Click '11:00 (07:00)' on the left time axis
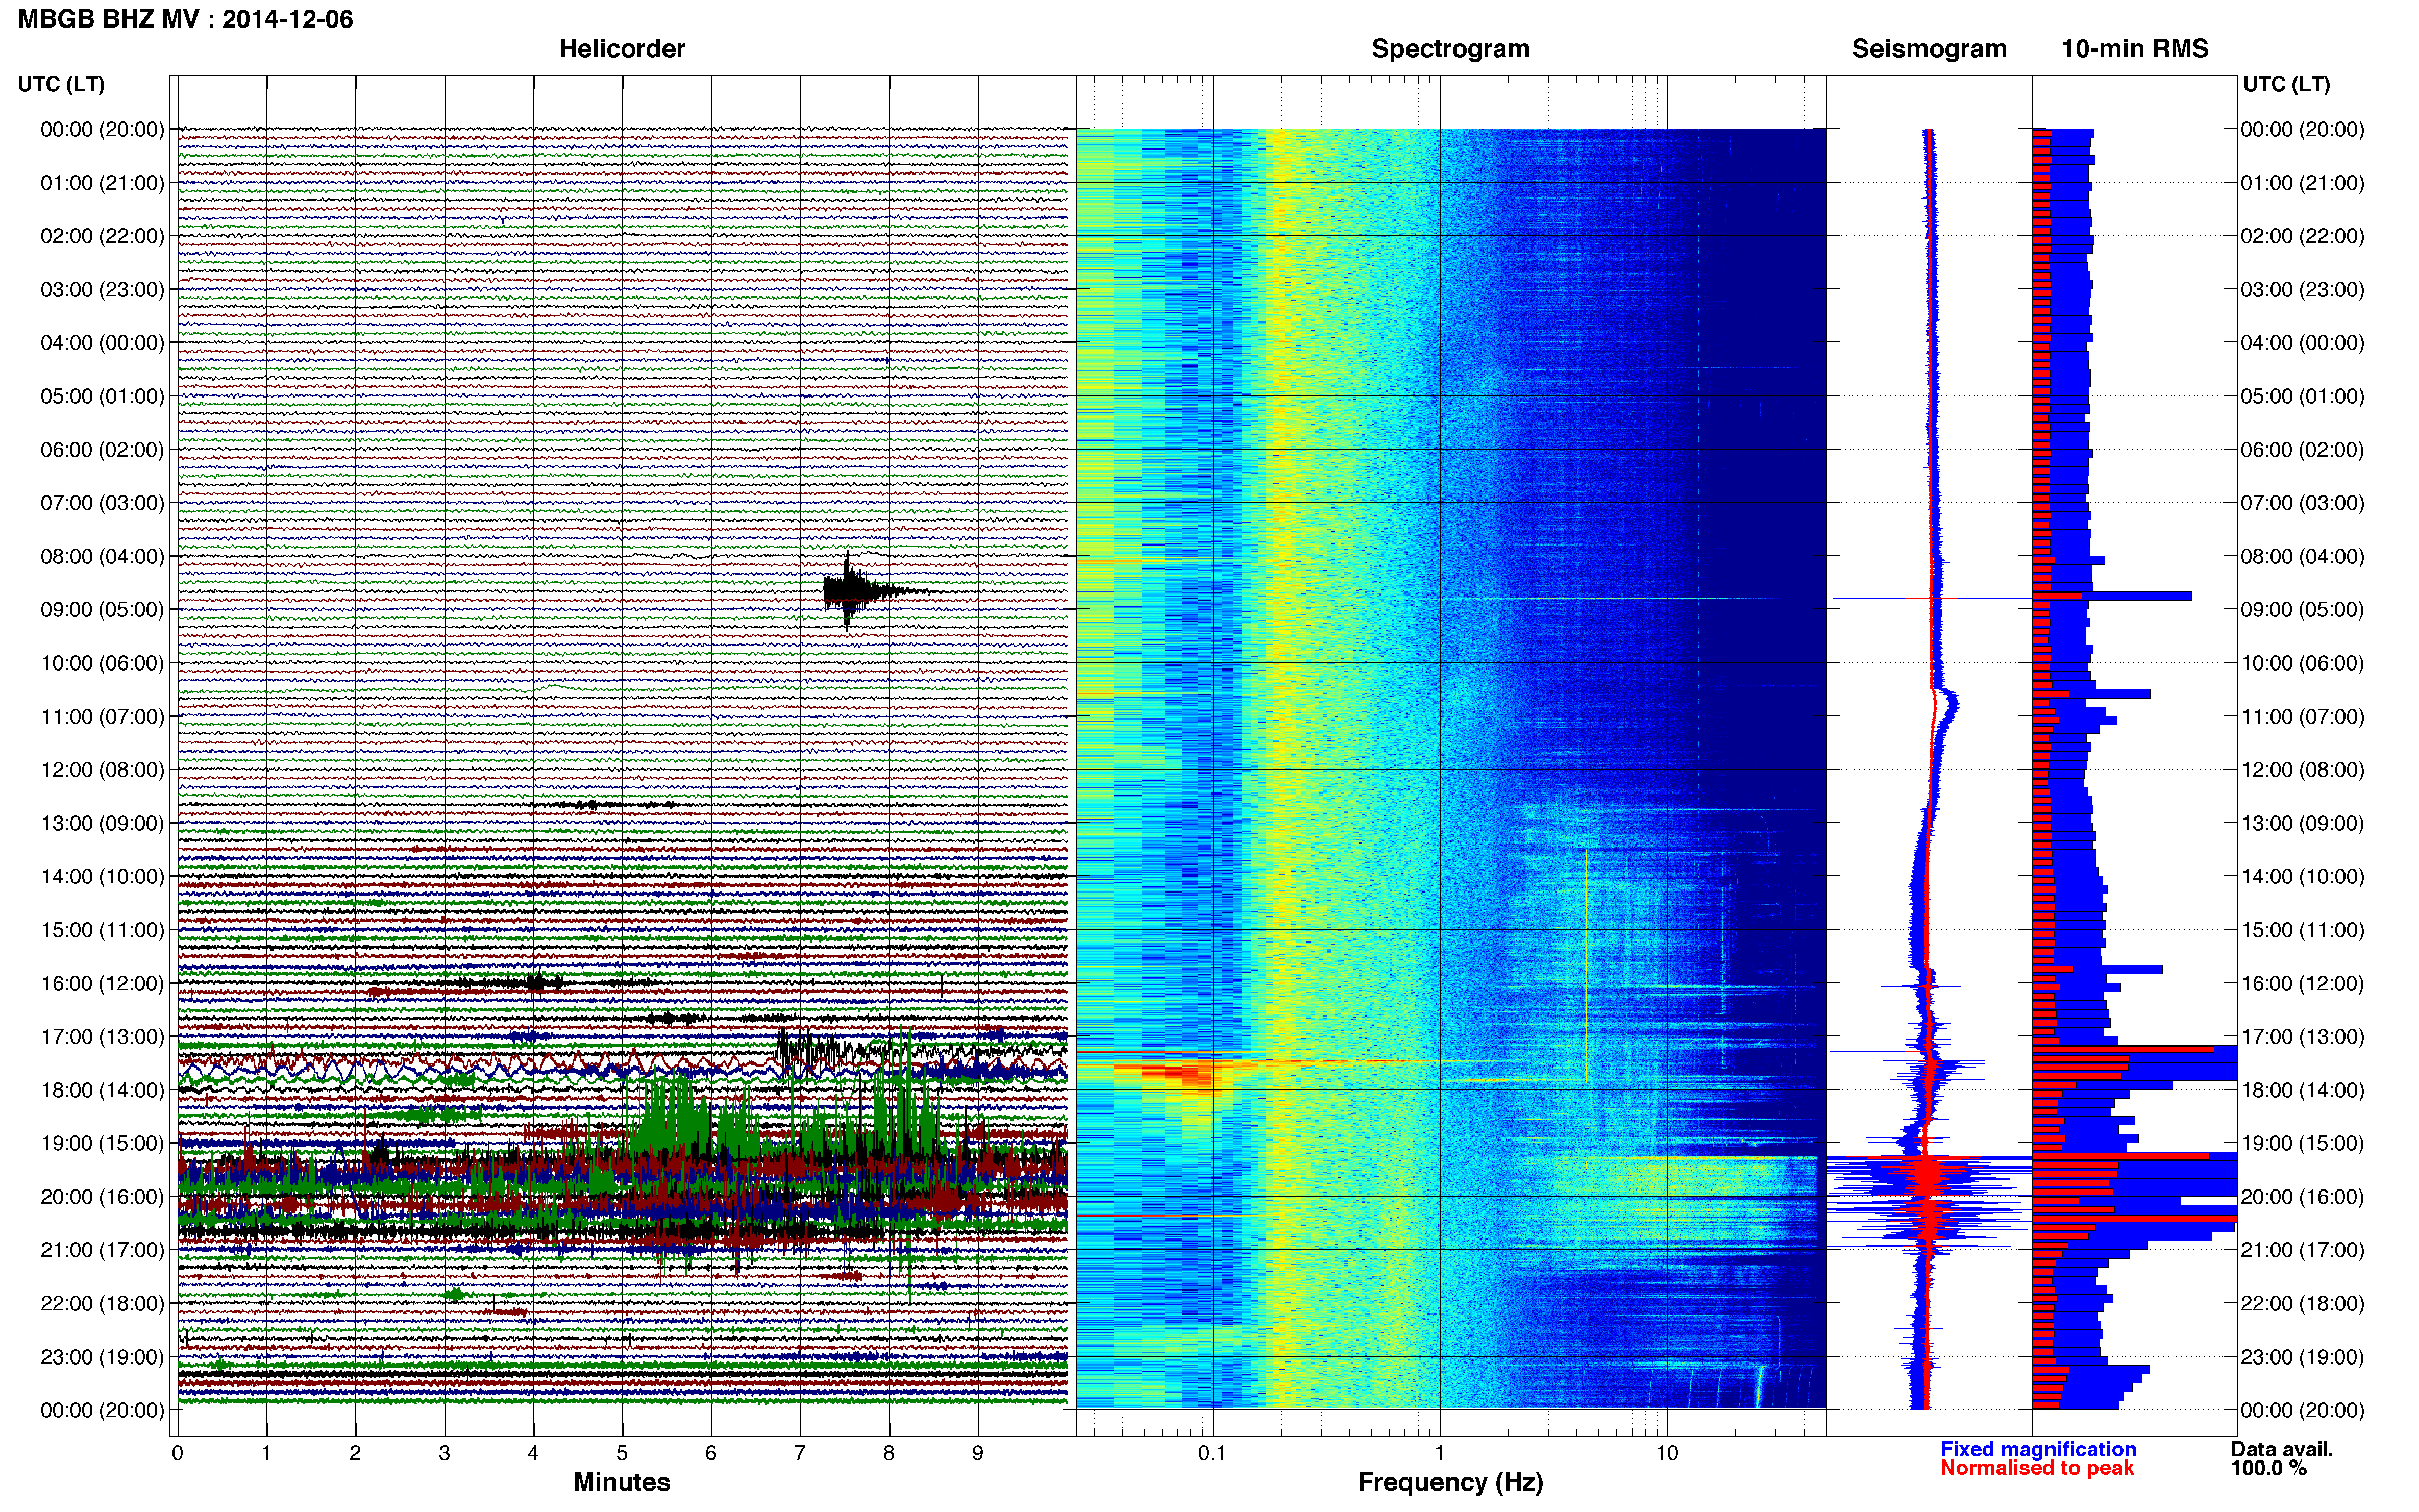Screen dimensions: 2419x1512 pos(102,716)
